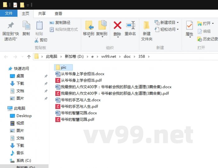The width and height of the screenshot is (218, 168).
Task: Select 爷爷的智慧花园.docx file
Action: click(76, 113)
